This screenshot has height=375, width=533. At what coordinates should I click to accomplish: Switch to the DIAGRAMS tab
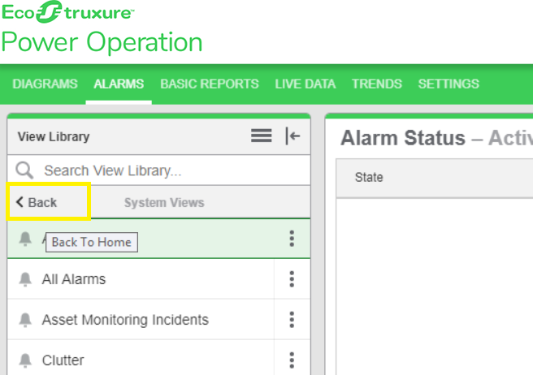coord(45,84)
